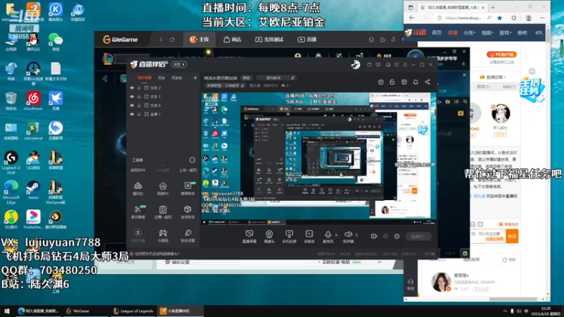
Task: Click the gift box icon above the preview
Action: (381, 82)
